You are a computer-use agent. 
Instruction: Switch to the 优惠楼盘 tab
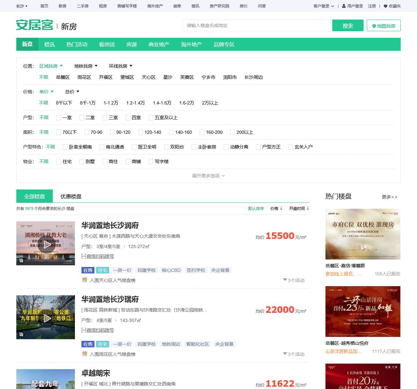(71, 196)
